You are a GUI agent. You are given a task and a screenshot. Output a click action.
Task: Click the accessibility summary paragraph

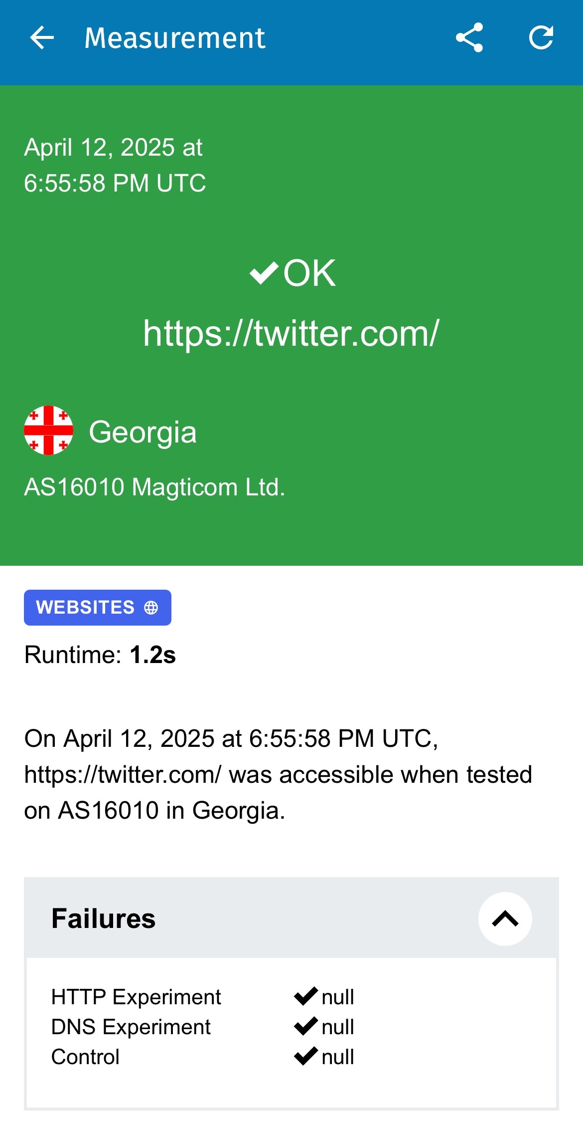(x=278, y=774)
